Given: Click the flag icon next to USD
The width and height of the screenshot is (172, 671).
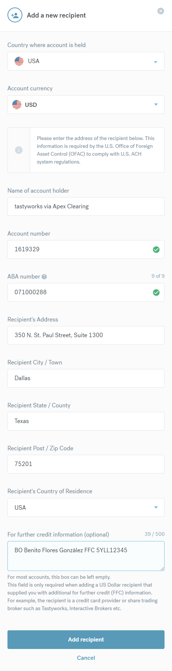Looking at the screenshot, I should pyautogui.click(x=17, y=105).
